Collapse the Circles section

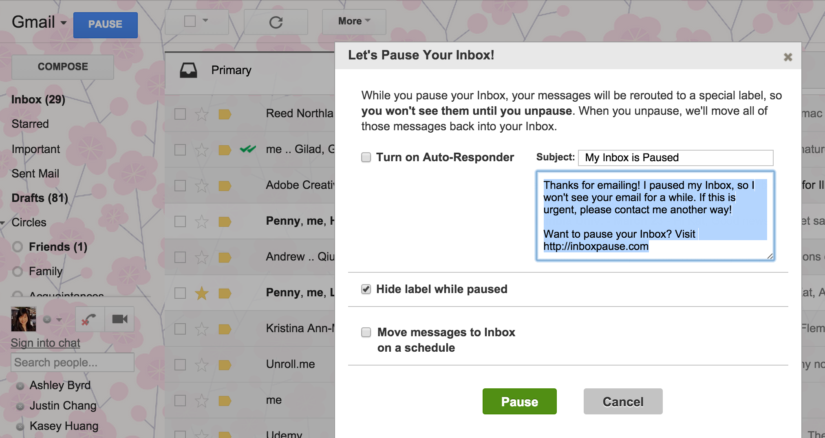point(3,223)
